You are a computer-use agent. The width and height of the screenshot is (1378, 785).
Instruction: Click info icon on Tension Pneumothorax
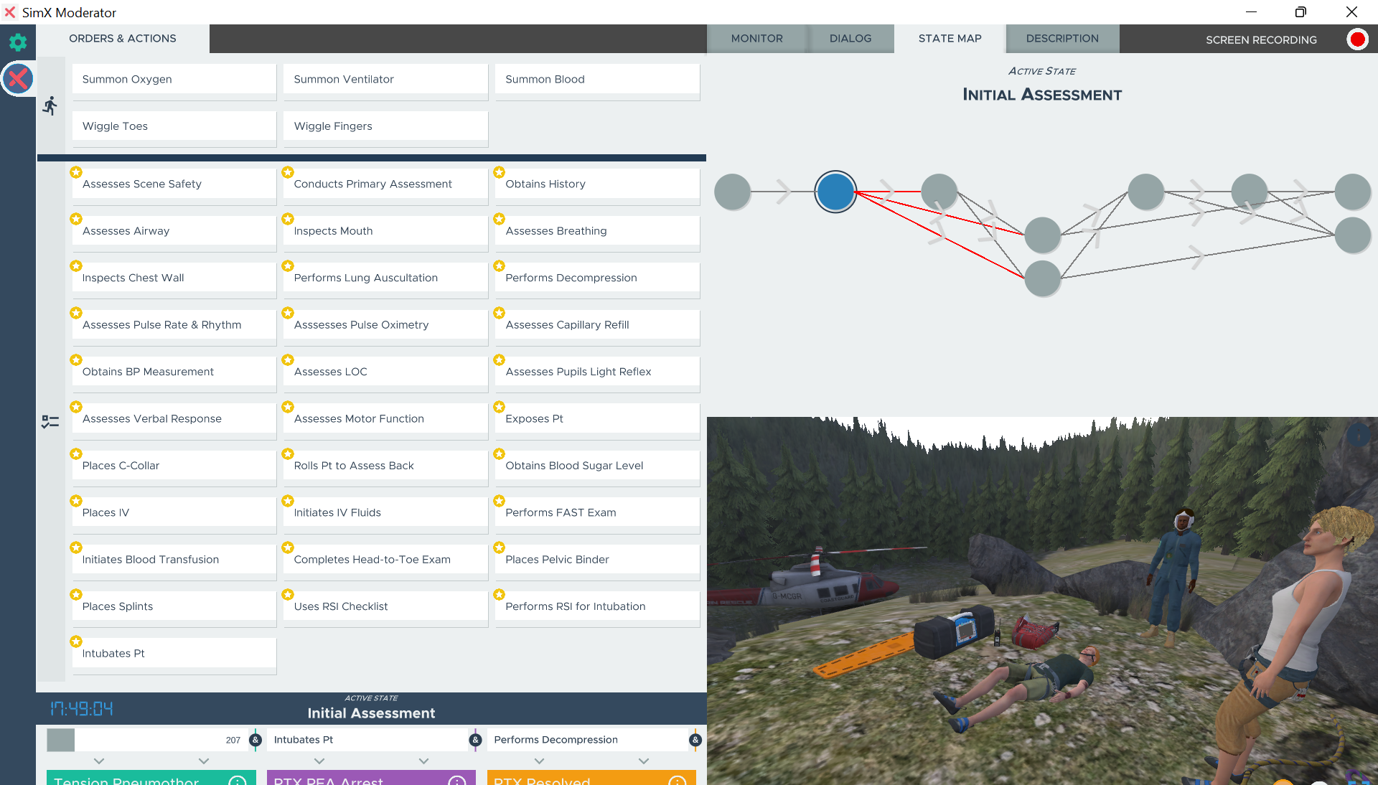[238, 781]
